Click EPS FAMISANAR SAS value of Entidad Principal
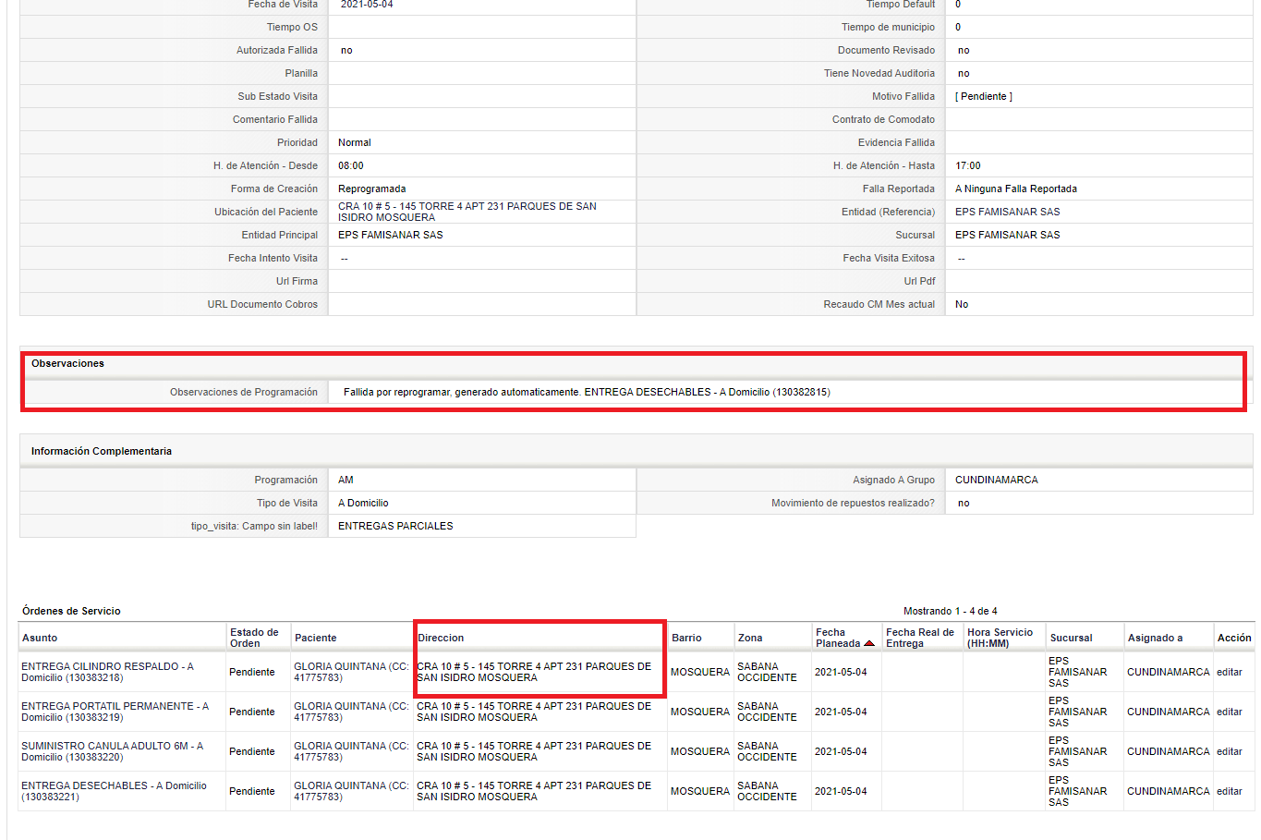Image resolution: width=1261 pixels, height=840 pixels. [390, 235]
